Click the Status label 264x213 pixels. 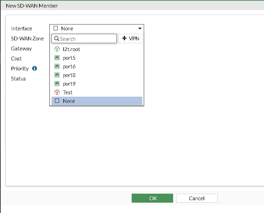18,79
